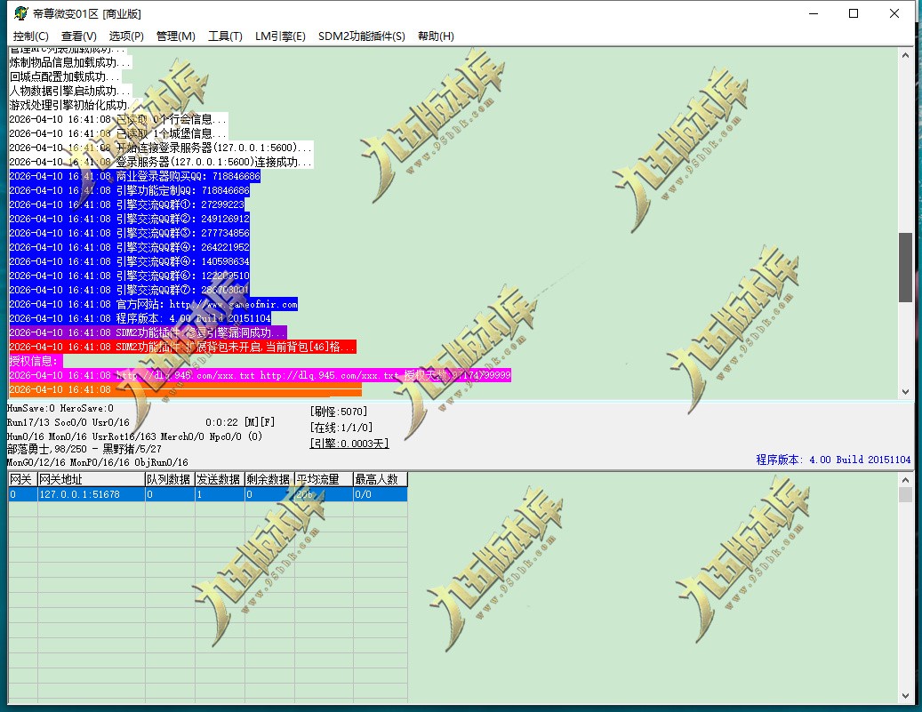Click the 部落勇士,98/250 - 黑野猪/5/27 status text
This screenshot has height=712, width=922.
(x=84, y=449)
